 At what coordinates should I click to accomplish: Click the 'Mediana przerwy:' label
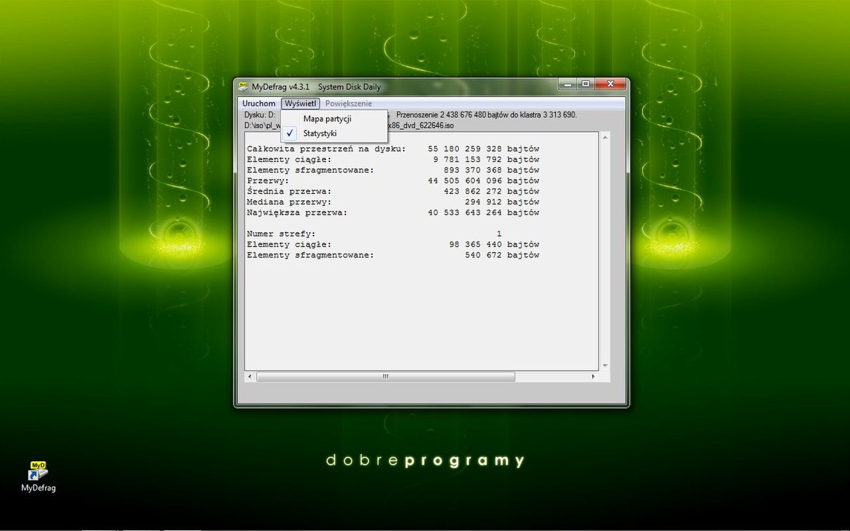point(290,202)
